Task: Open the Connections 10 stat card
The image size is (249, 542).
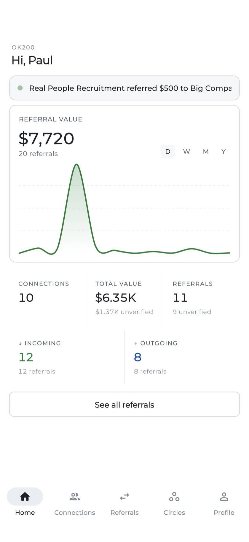Action: pos(47,298)
